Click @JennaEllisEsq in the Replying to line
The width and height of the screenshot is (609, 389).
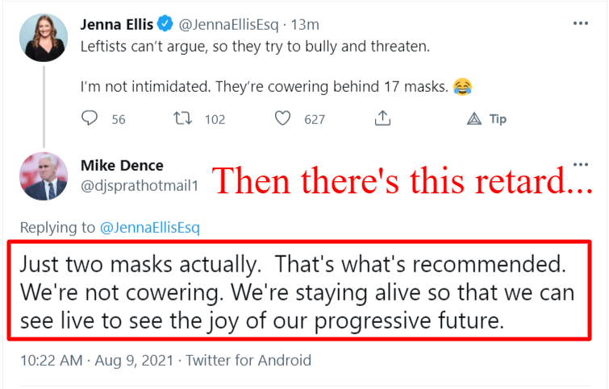tap(150, 228)
